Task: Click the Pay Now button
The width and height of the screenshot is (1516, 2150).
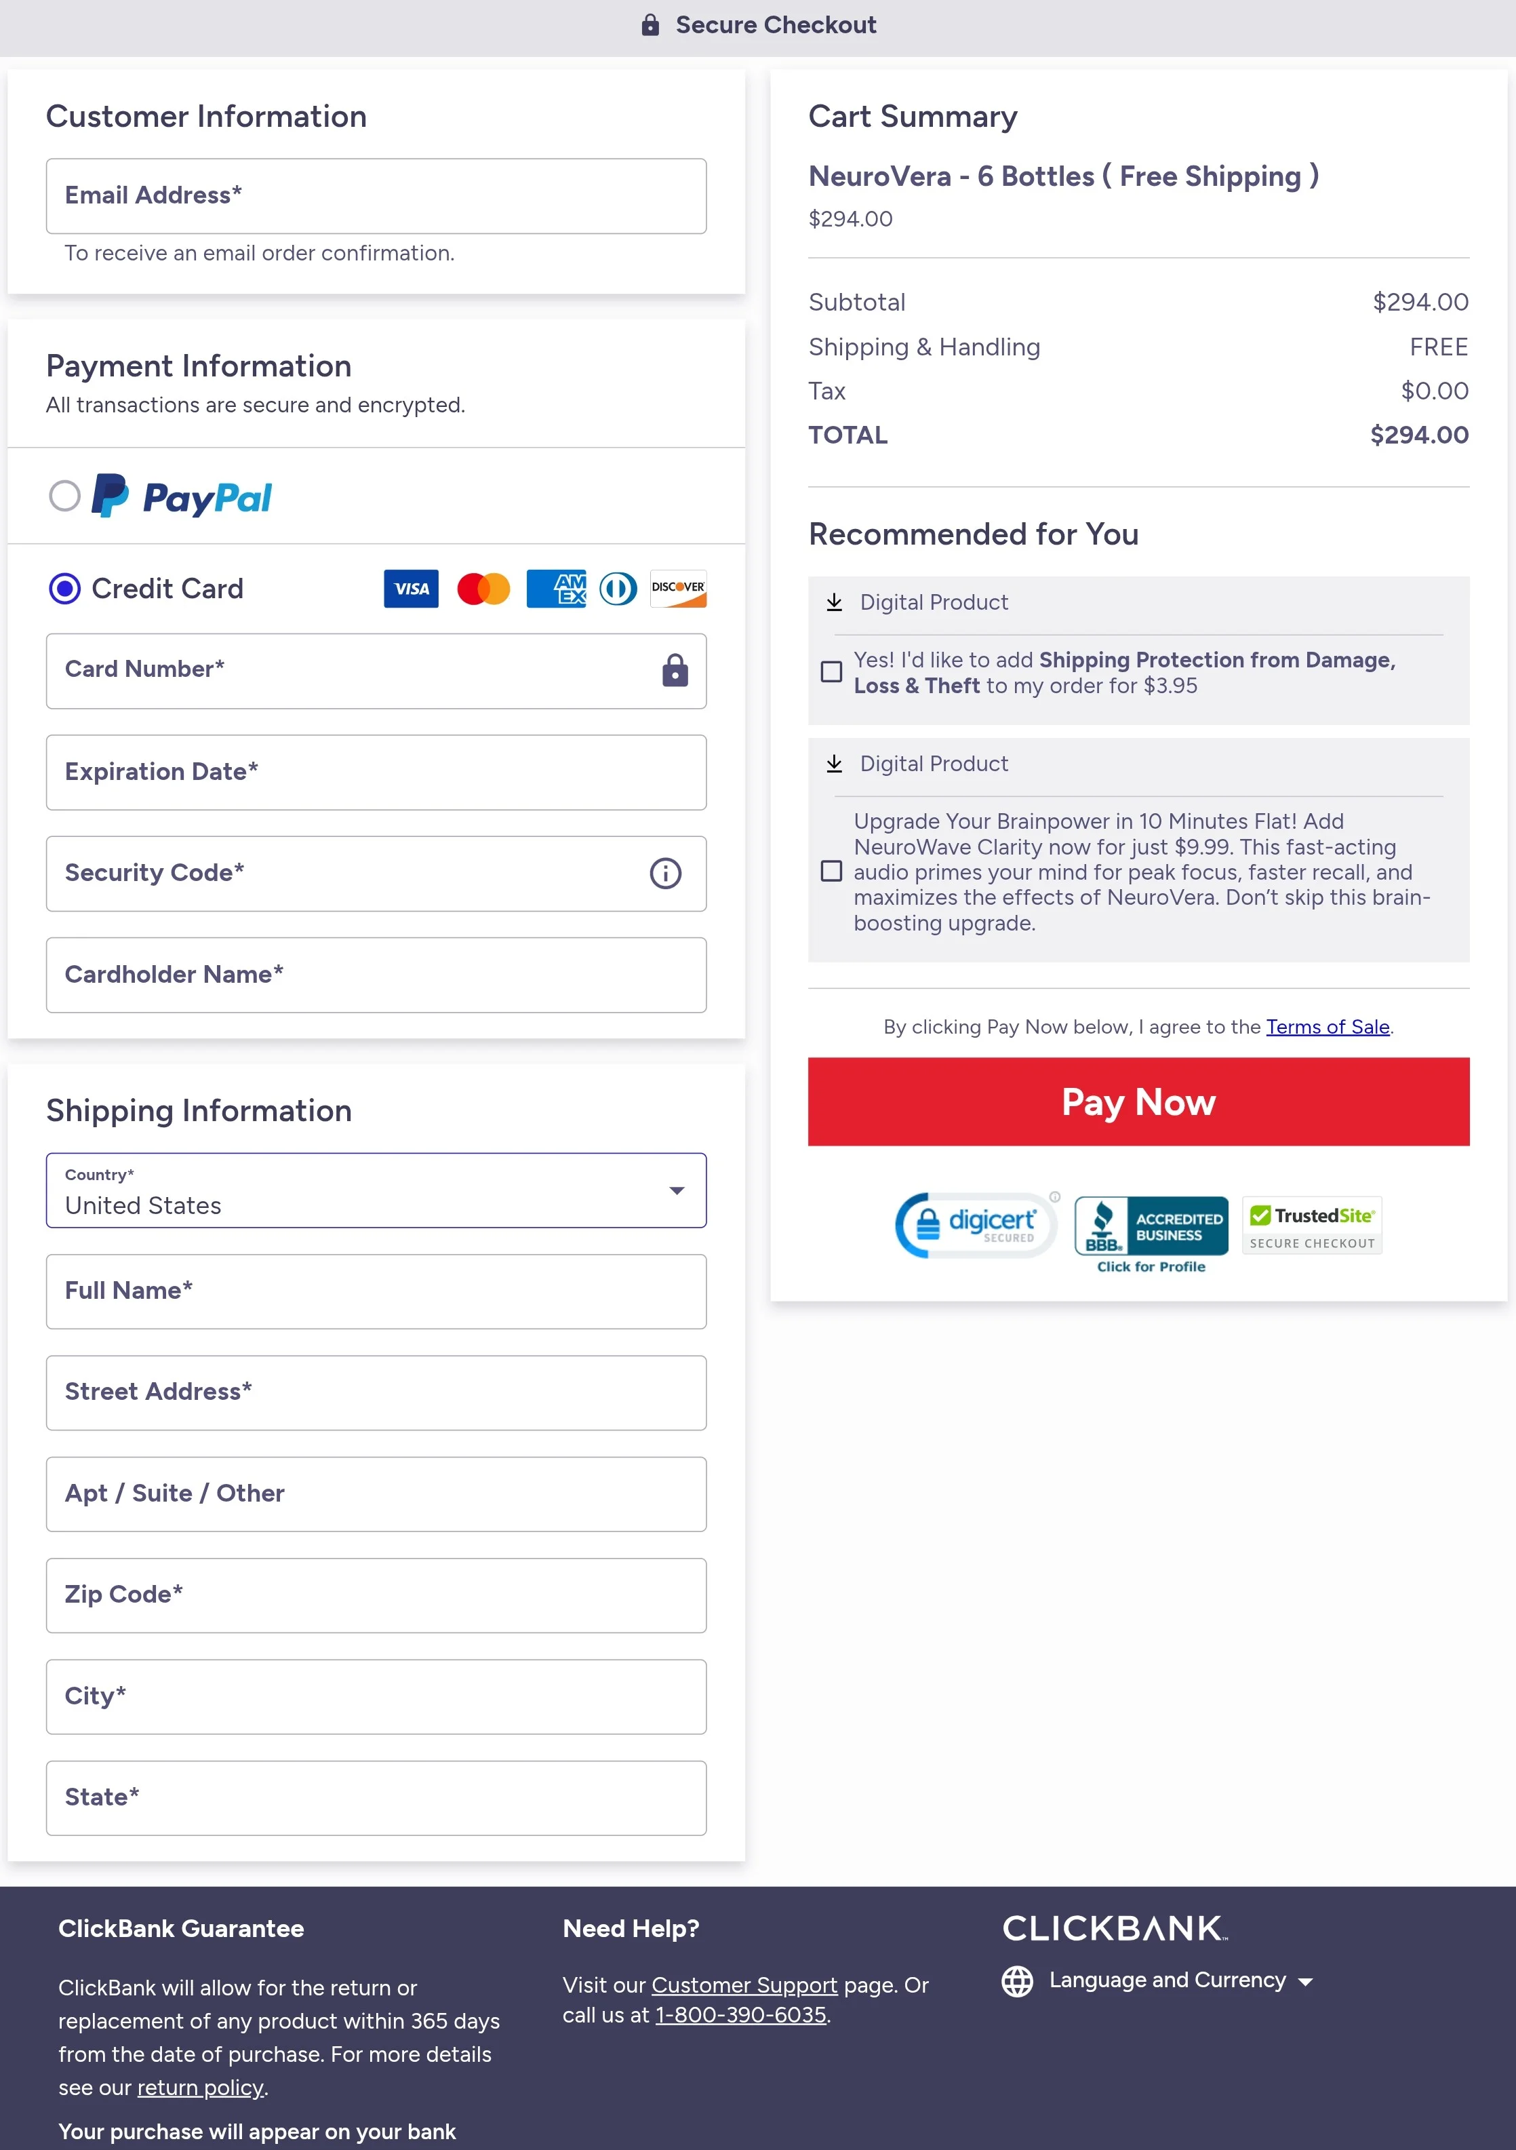Action: coord(1138,1102)
